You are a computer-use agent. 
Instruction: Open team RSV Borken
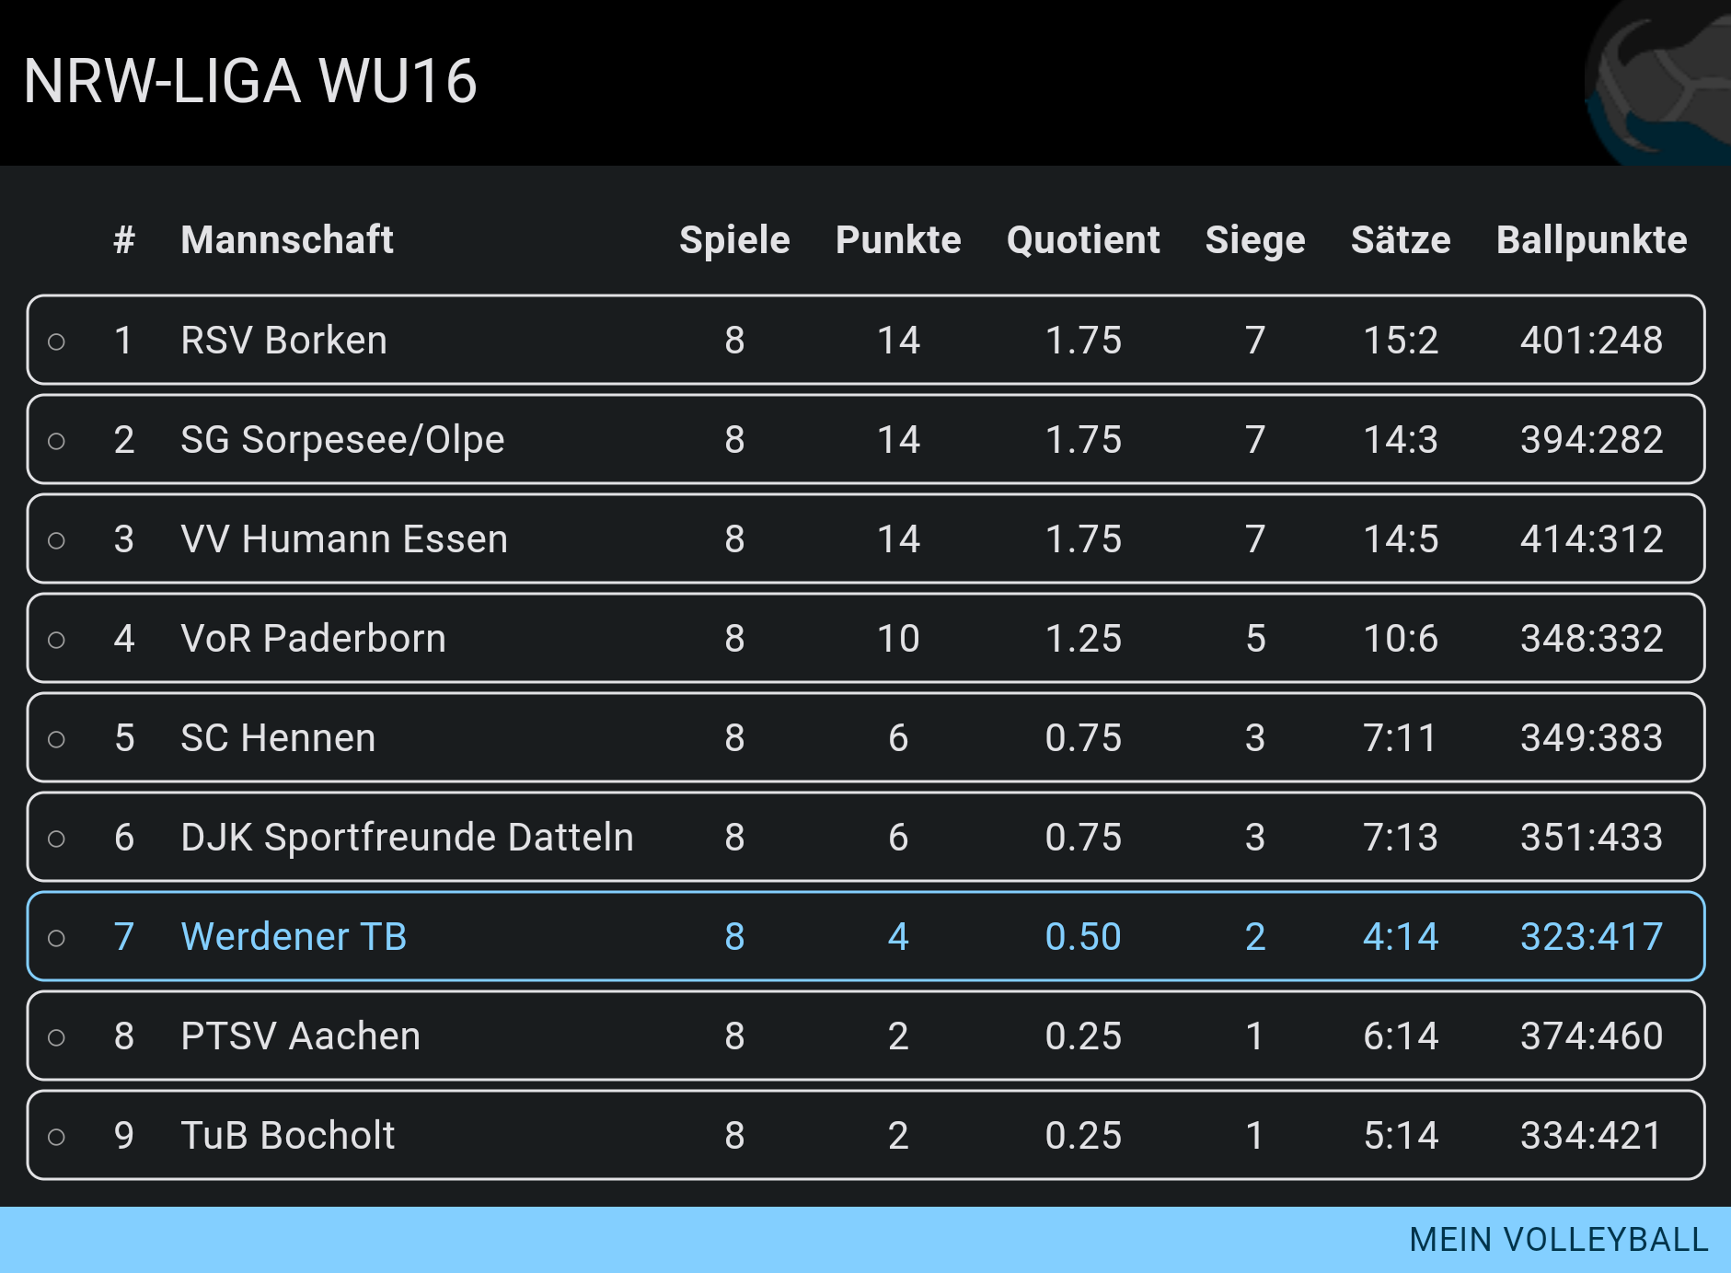click(283, 340)
